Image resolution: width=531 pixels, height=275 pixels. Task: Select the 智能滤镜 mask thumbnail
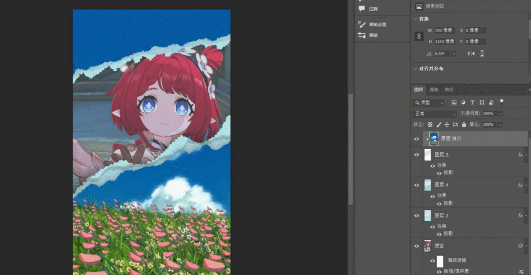(440, 262)
